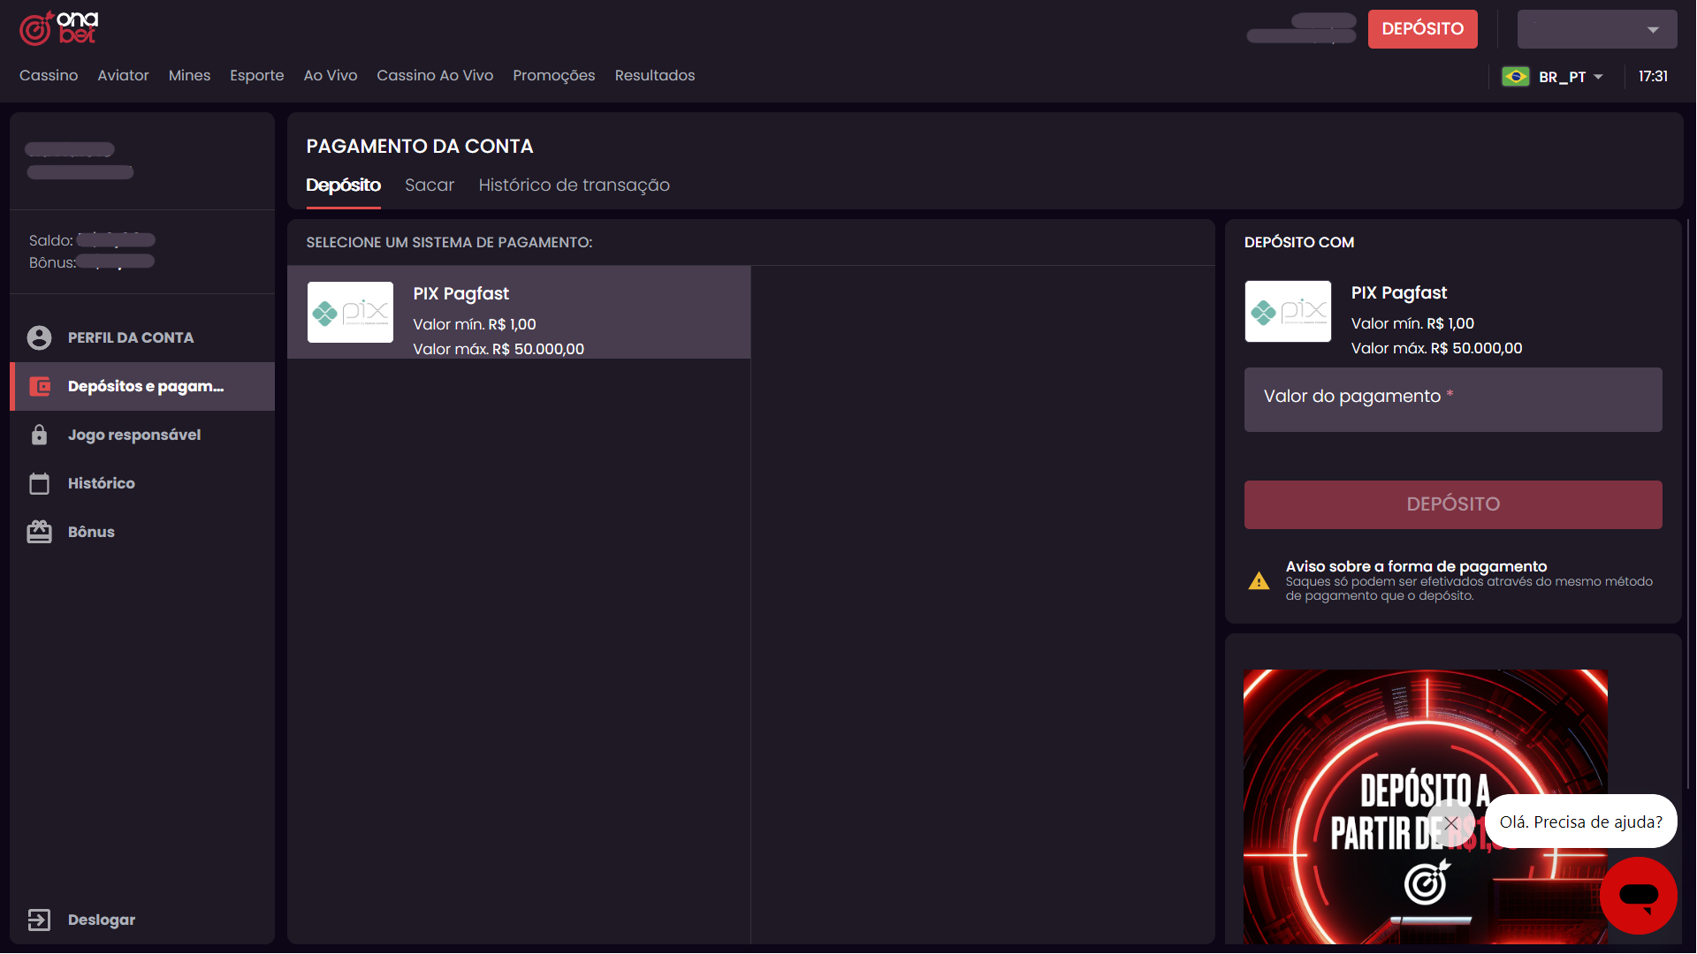Click the Brazil flag icon
This screenshot has height=954, width=1697.
(x=1516, y=77)
